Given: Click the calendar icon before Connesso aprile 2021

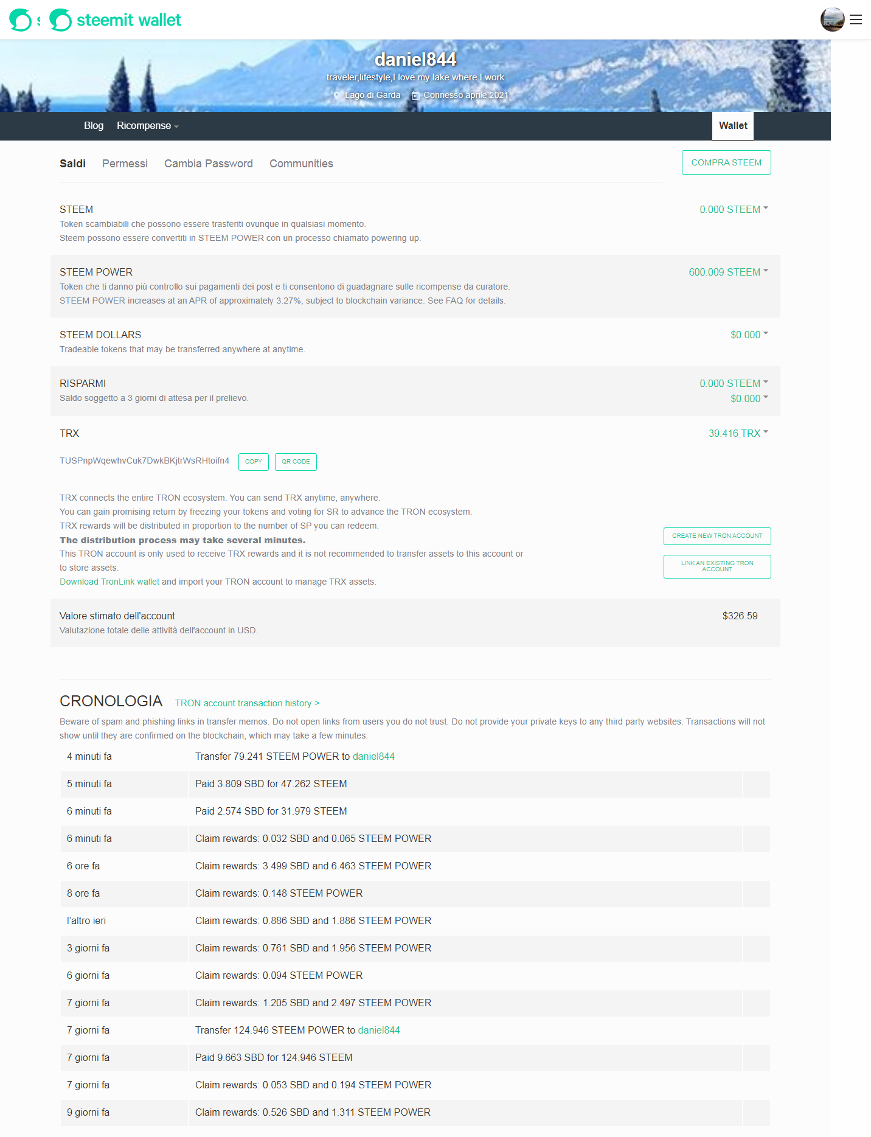Looking at the screenshot, I should pos(415,96).
